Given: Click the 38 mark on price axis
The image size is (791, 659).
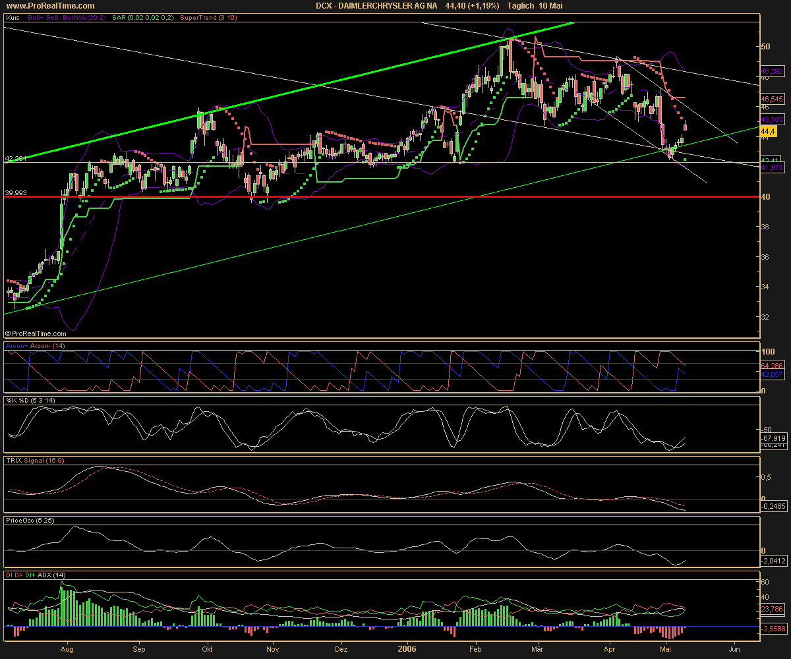Looking at the screenshot, I should point(766,226).
